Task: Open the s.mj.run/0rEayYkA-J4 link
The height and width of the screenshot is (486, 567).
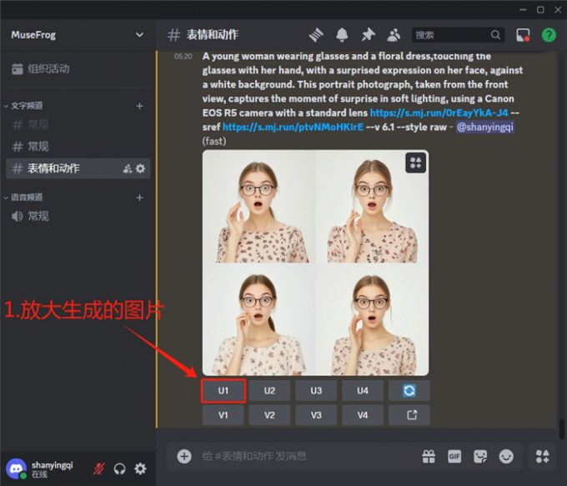Action: [x=439, y=113]
